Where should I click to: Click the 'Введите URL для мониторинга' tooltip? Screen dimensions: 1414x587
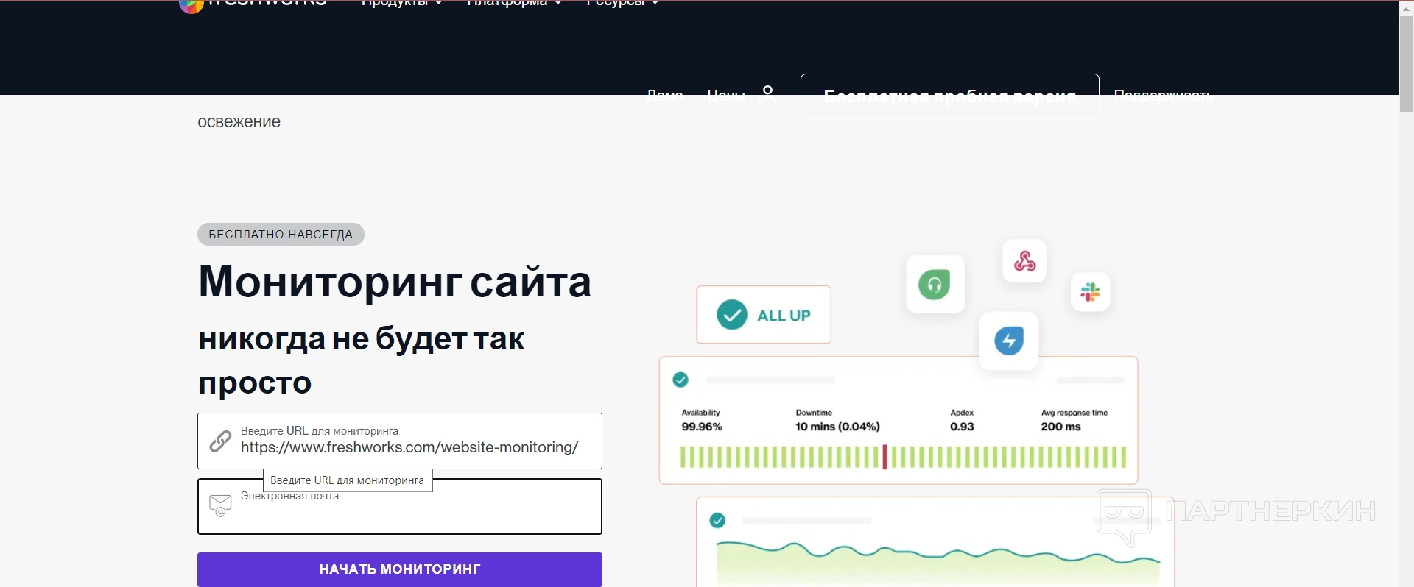pyautogui.click(x=348, y=480)
